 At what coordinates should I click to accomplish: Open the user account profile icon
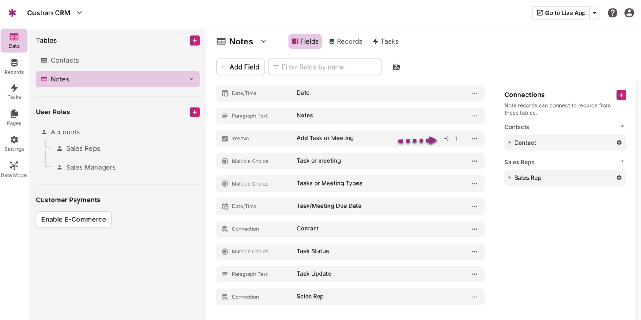coord(629,13)
